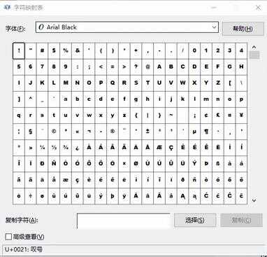Screen dimensions: 267x257
Task: Click the scrollbar up arrow
Action: click(254, 47)
